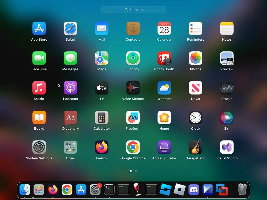Open the Freeform app
This screenshot has height=200, width=267.
coord(133,117)
